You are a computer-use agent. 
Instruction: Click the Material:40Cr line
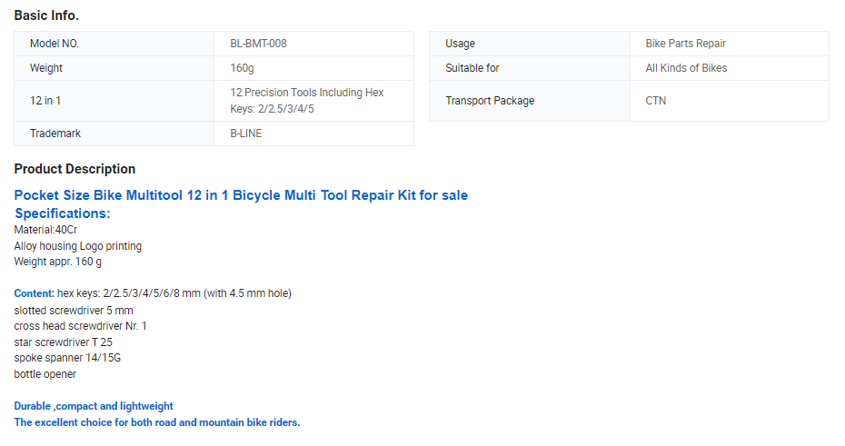45,230
